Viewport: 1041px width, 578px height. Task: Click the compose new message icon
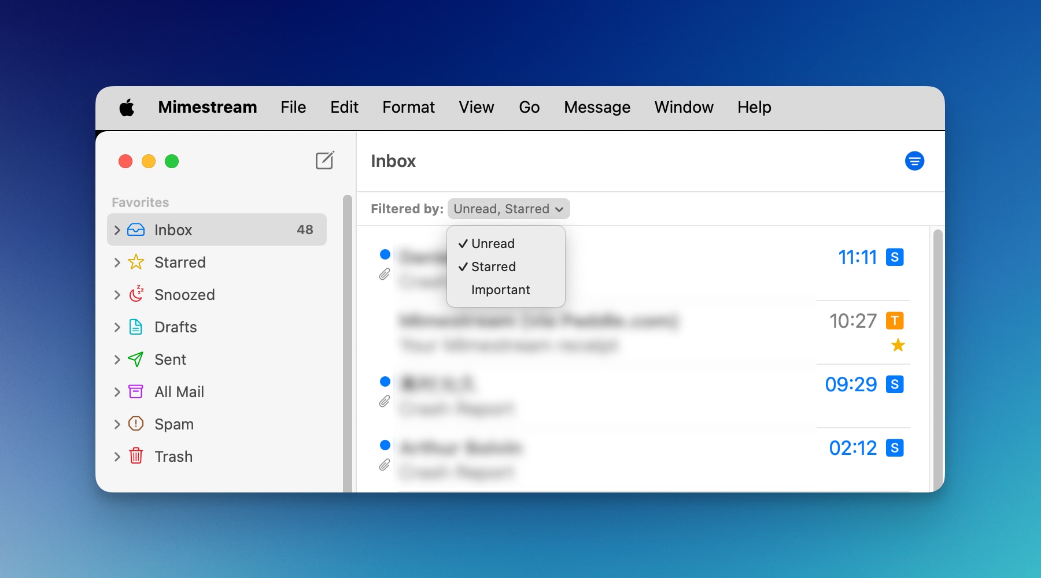click(x=325, y=161)
